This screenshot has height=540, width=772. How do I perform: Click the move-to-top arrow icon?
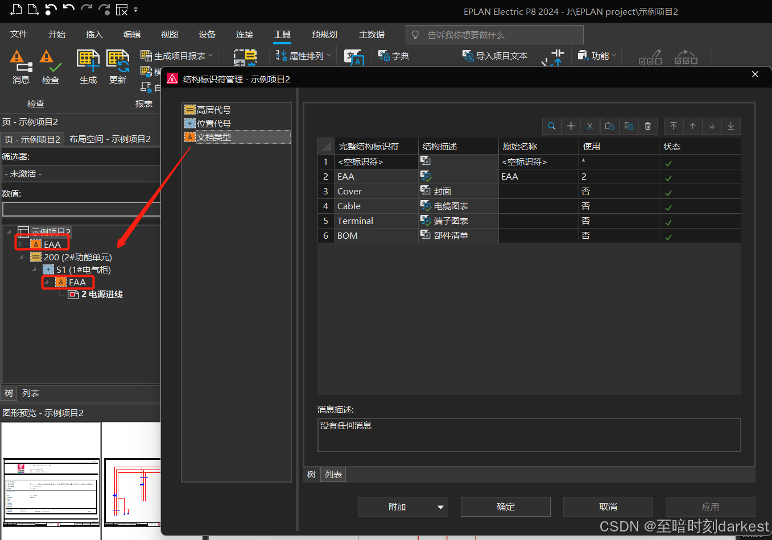(x=674, y=126)
